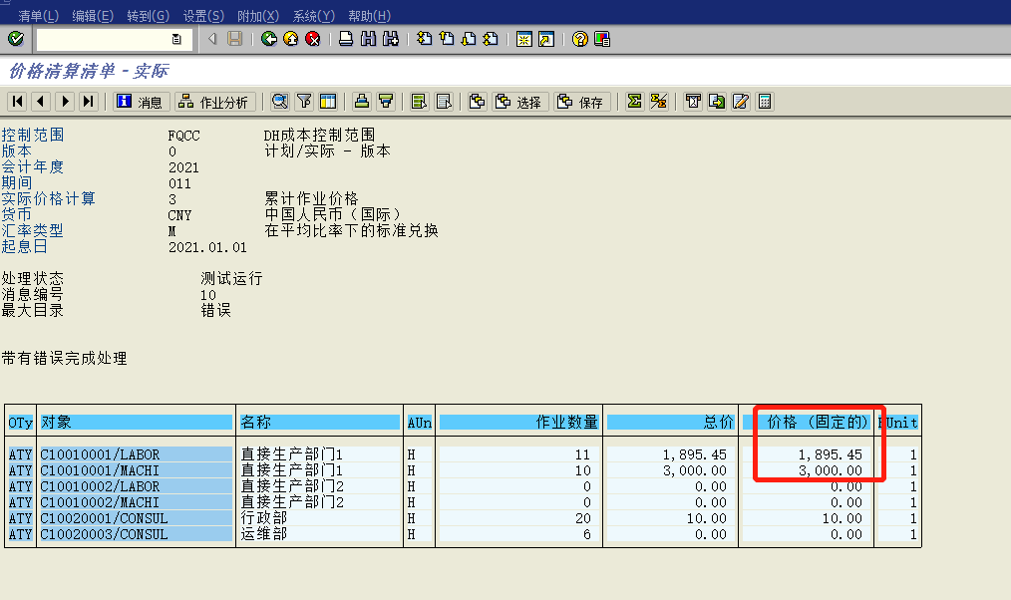
Task: Open the 清单(L) menu
Action: tap(38, 16)
